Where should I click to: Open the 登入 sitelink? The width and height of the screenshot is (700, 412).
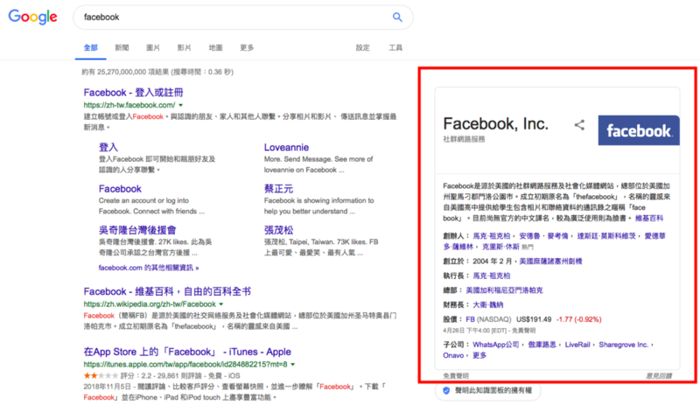pyautogui.click(x=108, y=147)
